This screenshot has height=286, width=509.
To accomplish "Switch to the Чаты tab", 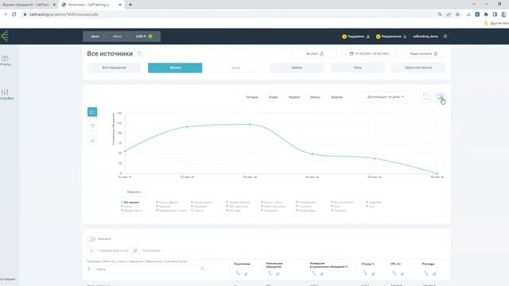I will click(x=357, y=68).
